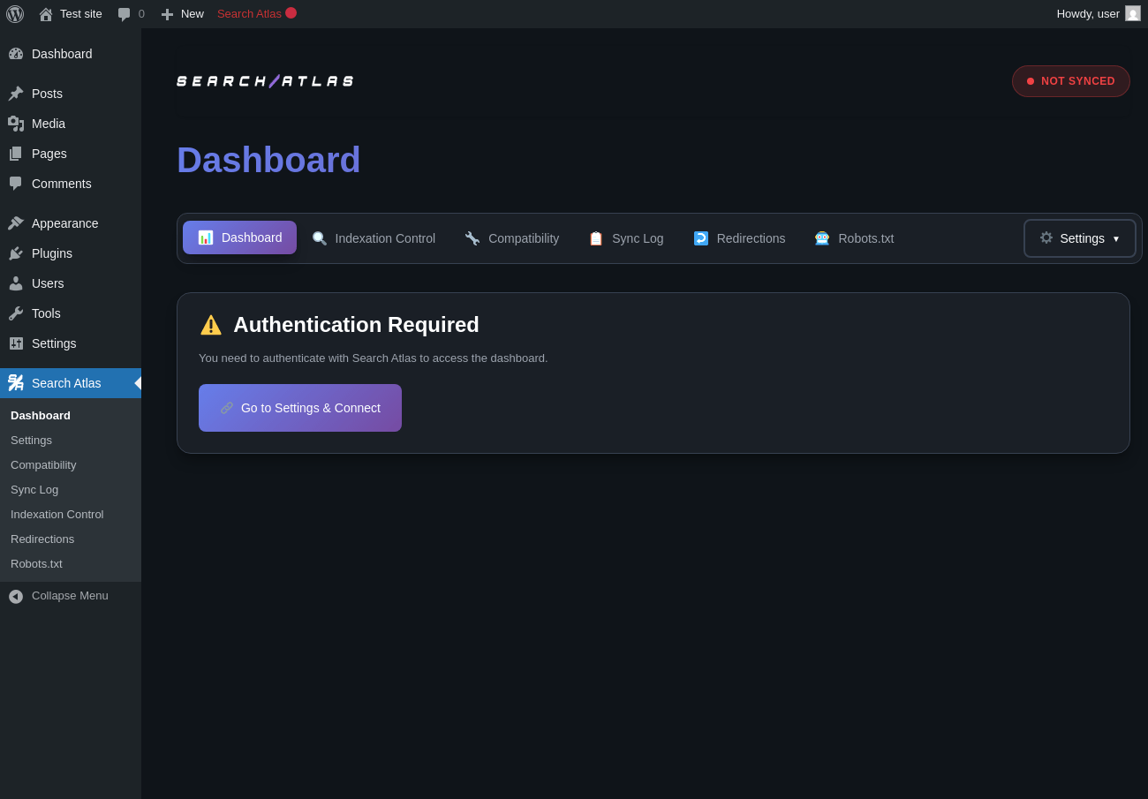The height and width of the screenshot is (799, 1148).
Task: Click the Media icon in sidebar
Action: (16, 124)
